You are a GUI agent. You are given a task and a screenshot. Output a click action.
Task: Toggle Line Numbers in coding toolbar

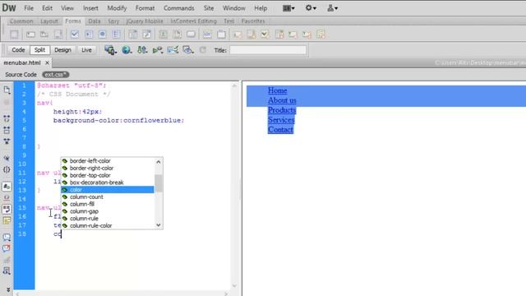(7, 187)
